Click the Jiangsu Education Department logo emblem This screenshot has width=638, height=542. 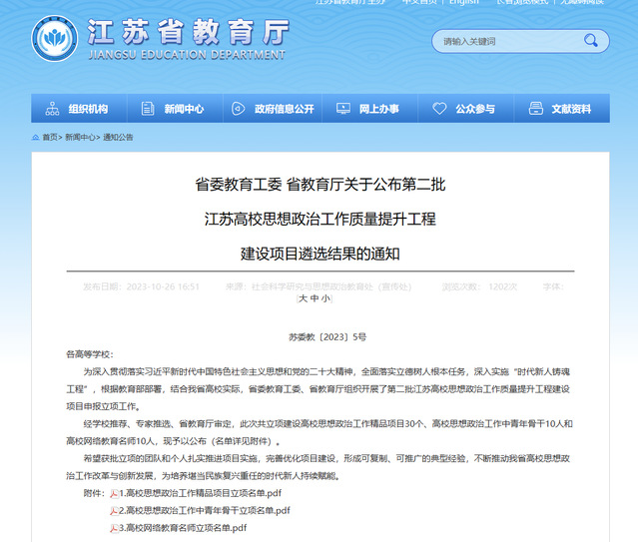[55, 41]
